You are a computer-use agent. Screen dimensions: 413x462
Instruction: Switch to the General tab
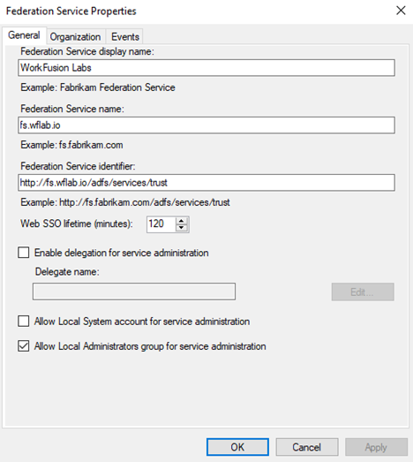(x=24, y=35)
